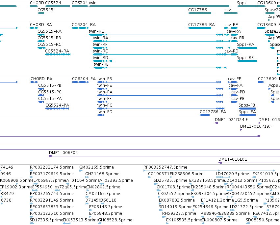Select the cav-RD transcript label
Image resolution: width=280 pixels, height=225 pixels.
point(231,51)
